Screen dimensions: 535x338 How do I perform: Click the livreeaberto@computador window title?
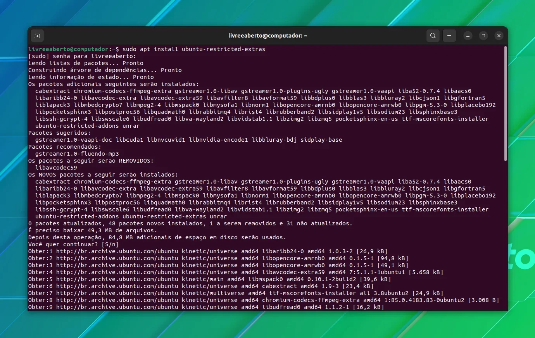click(267, 36)
